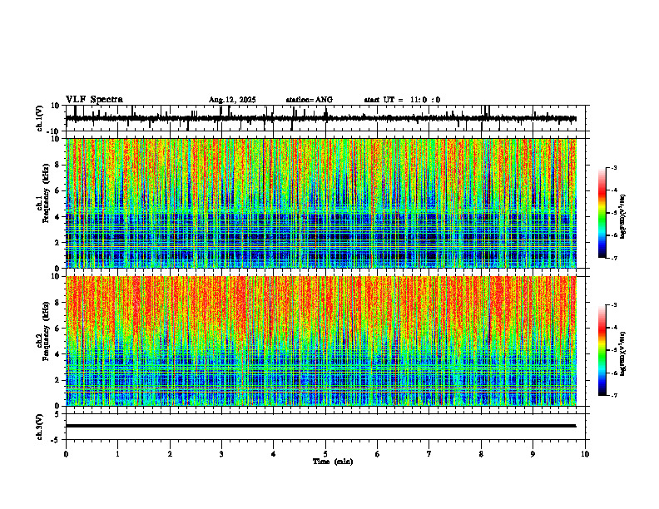659x509 pixels.
Task: Click the flat black ch.3 (V) trace
Action: (x=320, y=426)
